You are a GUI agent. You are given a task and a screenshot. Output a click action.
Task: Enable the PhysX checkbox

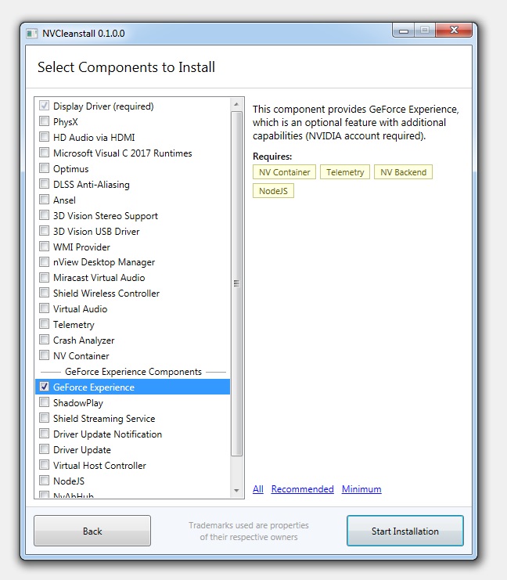[44, 121]
